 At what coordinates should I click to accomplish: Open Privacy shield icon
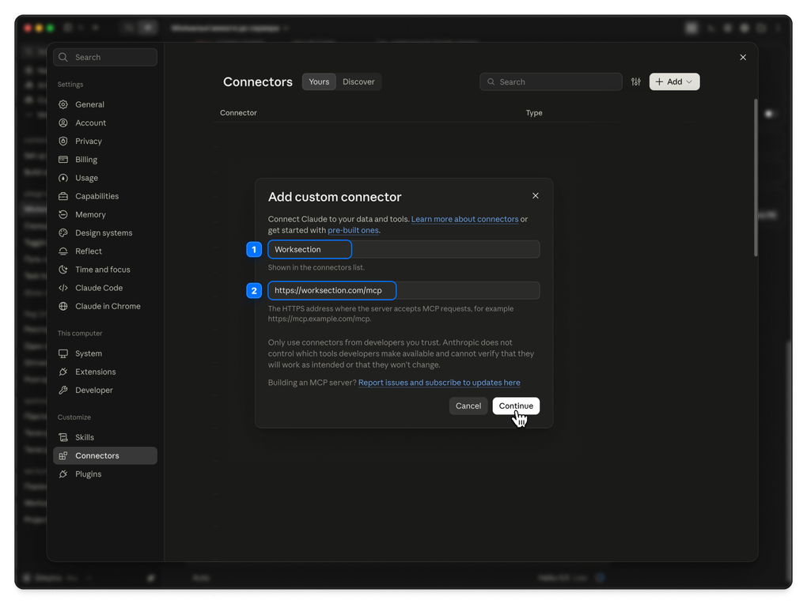[63, 141]
